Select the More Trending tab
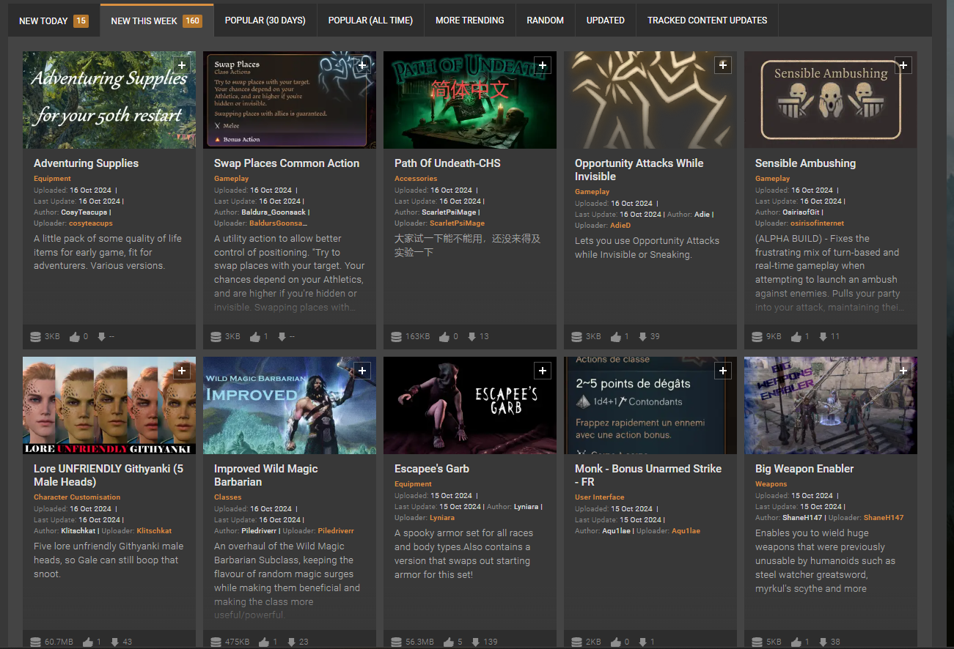 pyautogui.click(x=470, y=21)
